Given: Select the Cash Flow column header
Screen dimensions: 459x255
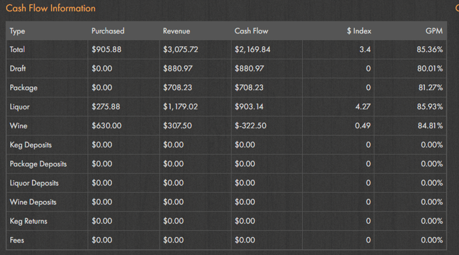Looking at the screenshot, I should (x=251, y=31).
